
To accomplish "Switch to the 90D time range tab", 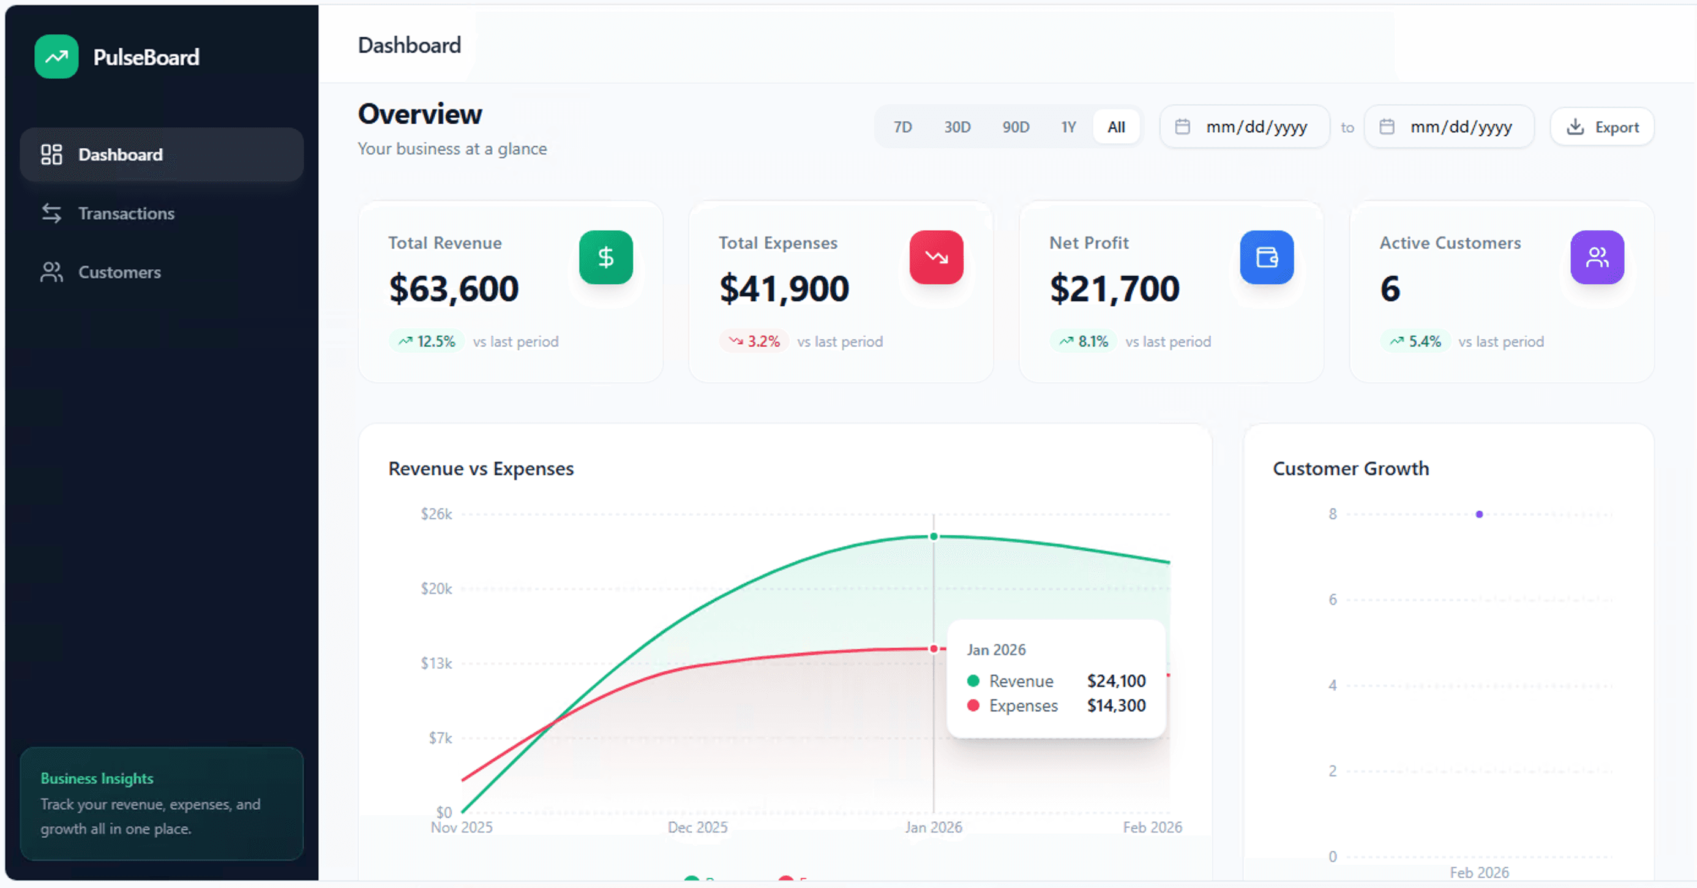I will click(x=1016, y=127).
